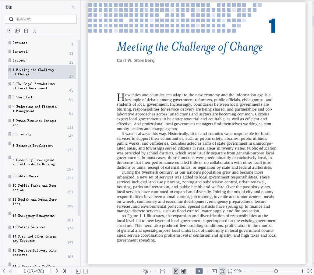This screenshot has width=314, height=275.
Task: Click page number 173 in the bookmarks list
Action: pyautogui.click(x=70, y=150)
